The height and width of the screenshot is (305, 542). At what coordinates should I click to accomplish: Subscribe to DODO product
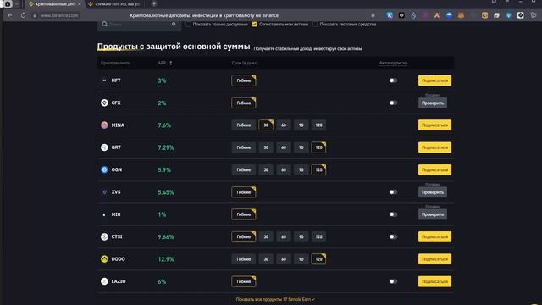(x=434, y=259)
